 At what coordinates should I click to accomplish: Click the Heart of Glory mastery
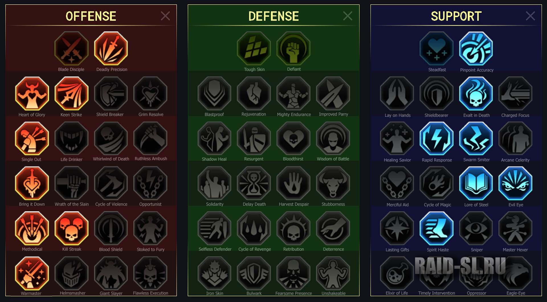(x=32, y=94)
